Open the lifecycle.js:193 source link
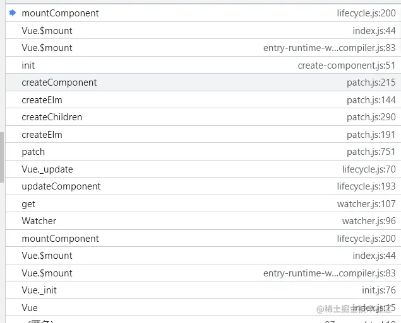The image size is (401, 323). (366, 186)
